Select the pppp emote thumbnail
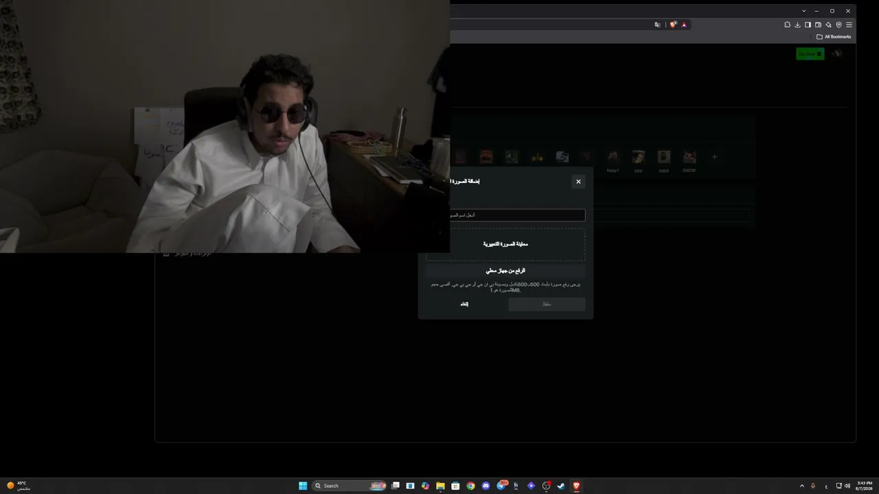The height and width of the screenshot is (494, 879). click(663, 157)
